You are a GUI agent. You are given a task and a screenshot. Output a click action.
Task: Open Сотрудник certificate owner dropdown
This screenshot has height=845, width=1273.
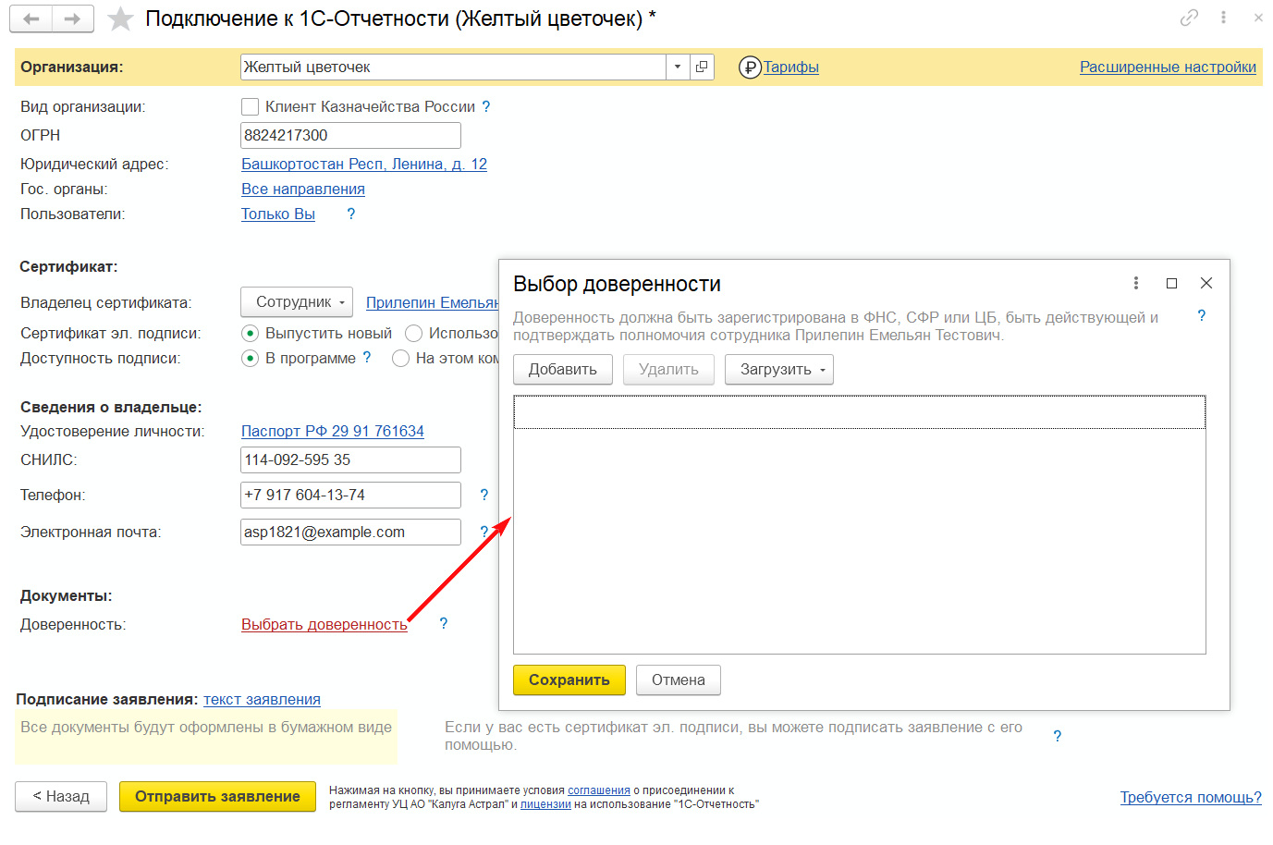[x=297, y=302]
